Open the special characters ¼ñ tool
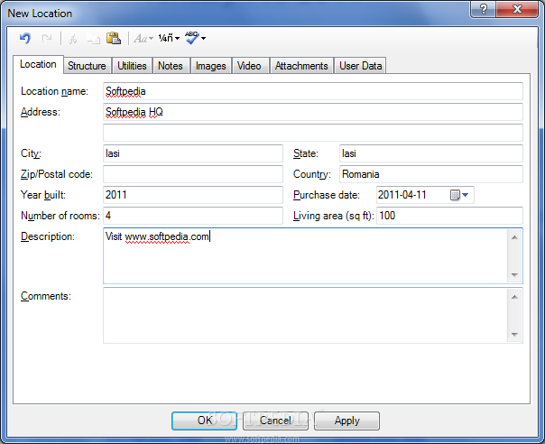545x444 pixels. pos(165,38)
